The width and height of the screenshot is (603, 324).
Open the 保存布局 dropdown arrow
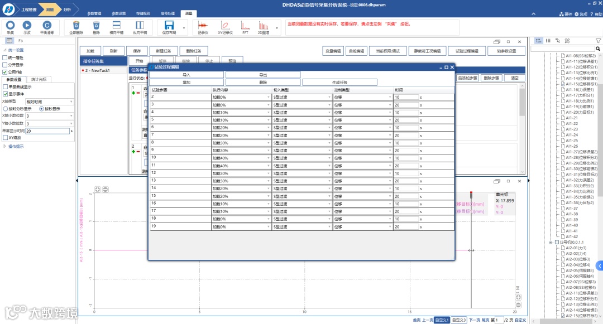(184, 28)
